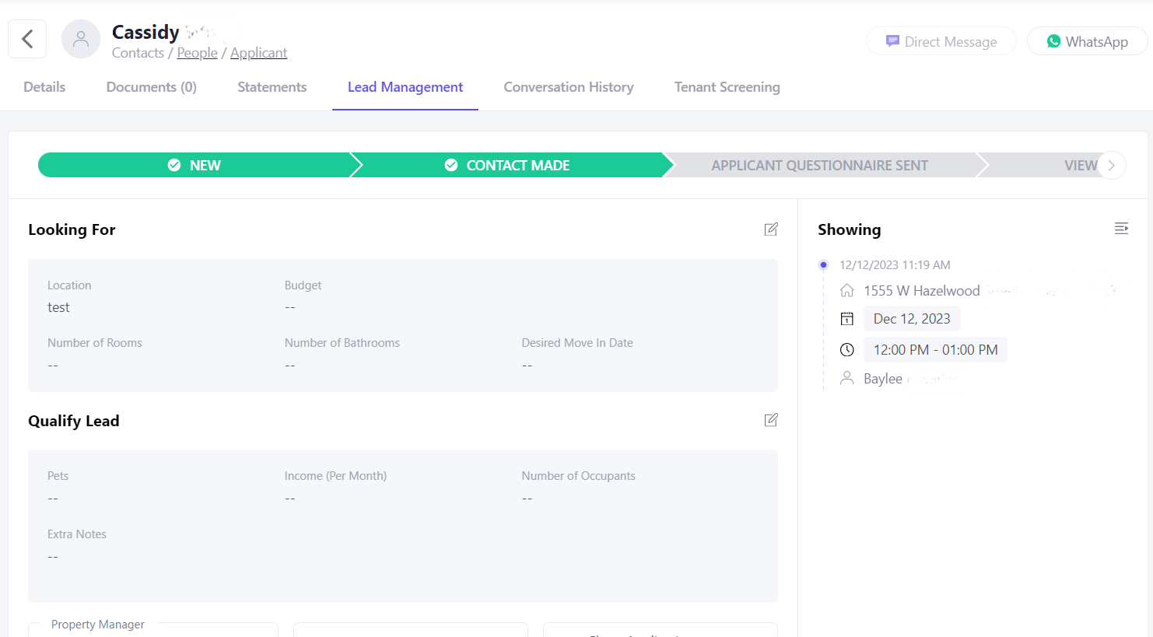
Task: Click the 12/12/2023 11:19 AM timestamp
Action: click(895, 265)
